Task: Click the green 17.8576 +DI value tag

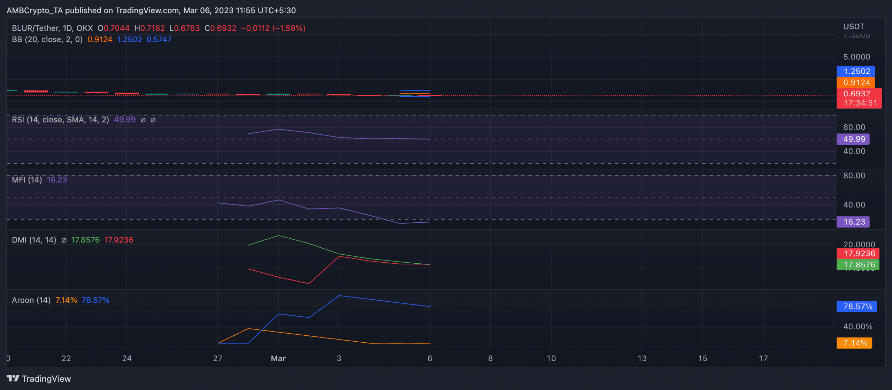Action: (x=858, y=264)
